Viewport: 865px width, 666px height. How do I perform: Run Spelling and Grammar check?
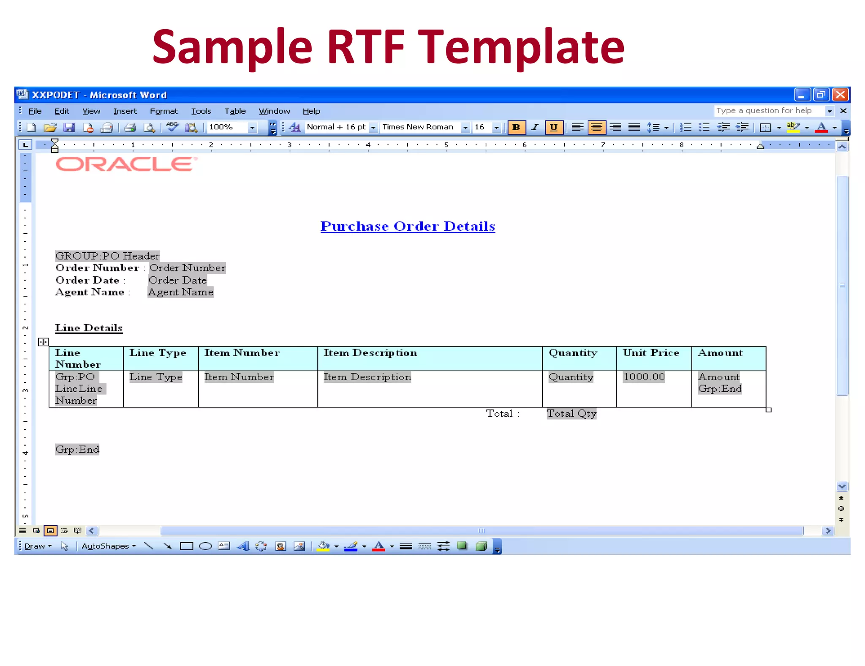click(172, 127)
